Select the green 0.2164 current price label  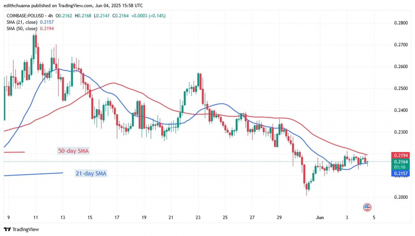pos(401,161)
